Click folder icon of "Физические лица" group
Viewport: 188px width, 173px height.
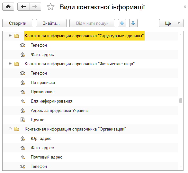16,64
